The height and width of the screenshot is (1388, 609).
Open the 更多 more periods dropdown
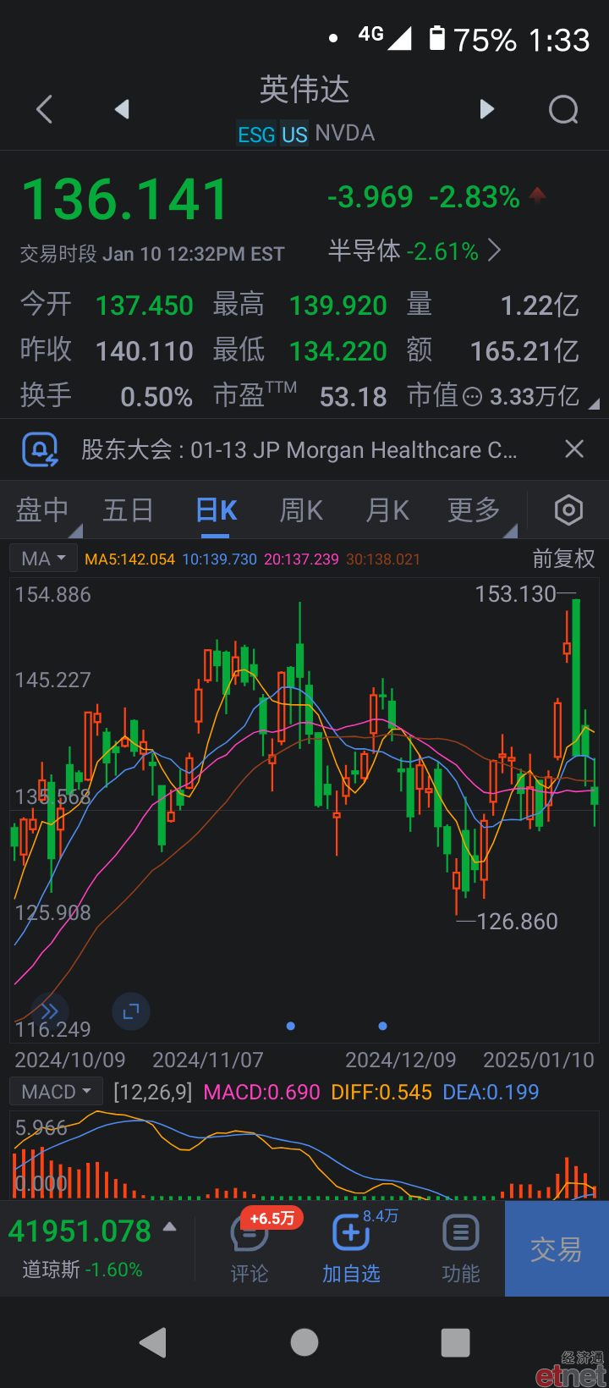[x=475, y=510]
